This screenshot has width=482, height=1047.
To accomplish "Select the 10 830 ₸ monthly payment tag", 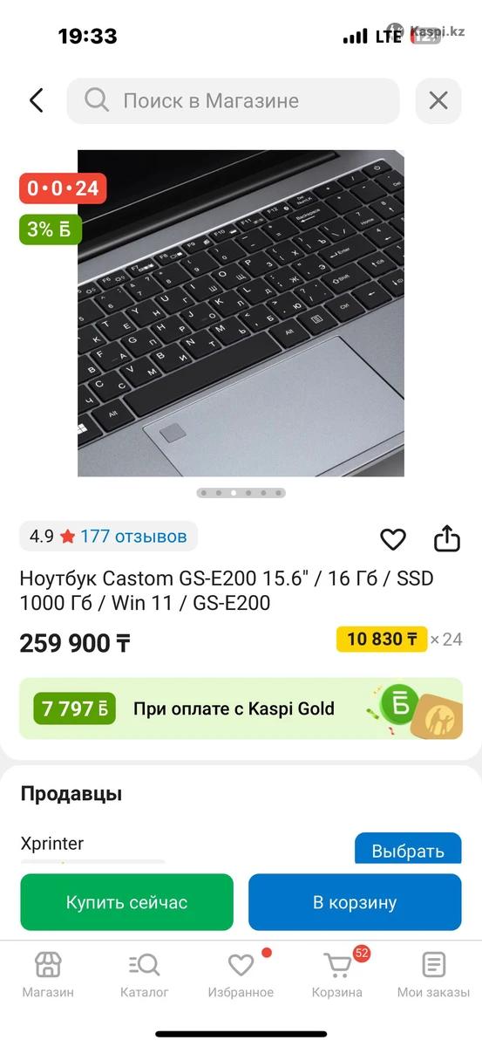I will pos(382,640).
